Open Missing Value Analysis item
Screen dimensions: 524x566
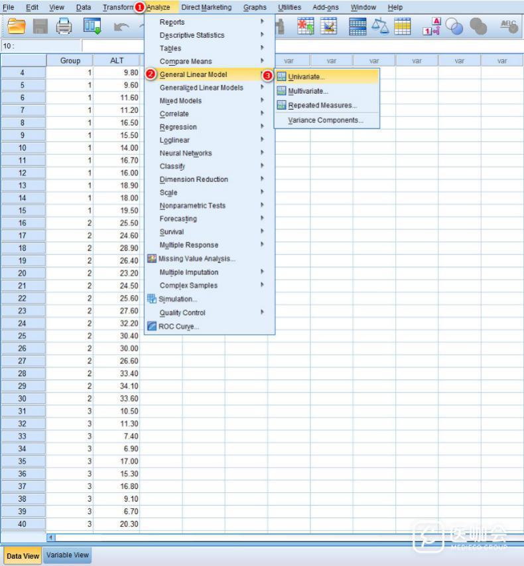[x=196, y=258]
